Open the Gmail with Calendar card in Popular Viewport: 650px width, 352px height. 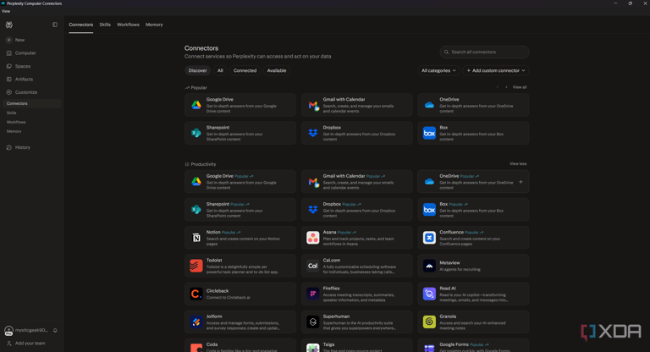click(x=357, y=105)
